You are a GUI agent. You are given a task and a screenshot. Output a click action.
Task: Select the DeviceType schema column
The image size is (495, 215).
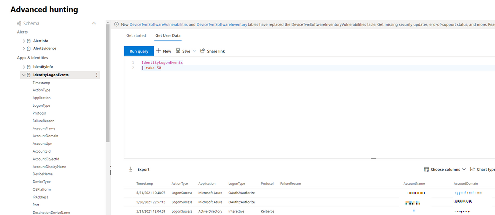(42, 182)
